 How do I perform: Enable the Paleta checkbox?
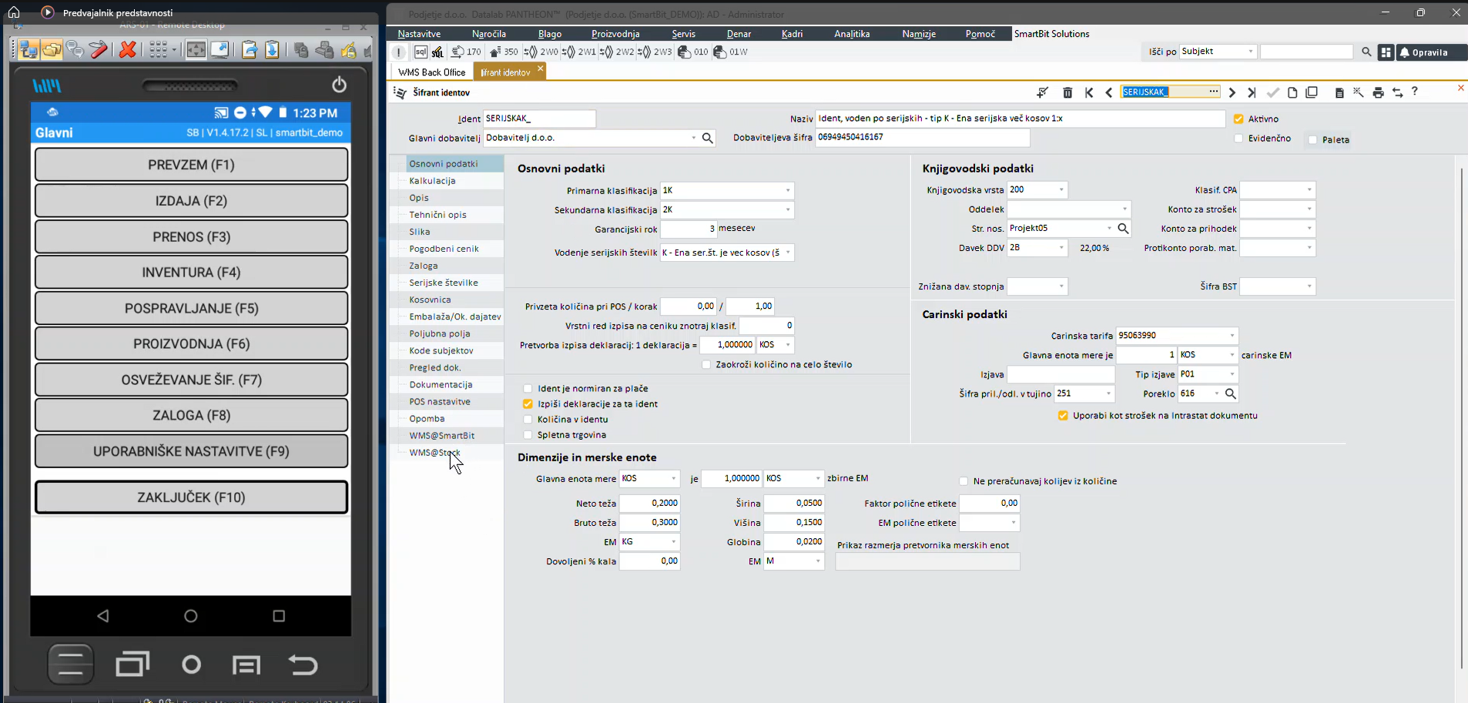[x=1313, y=140]
